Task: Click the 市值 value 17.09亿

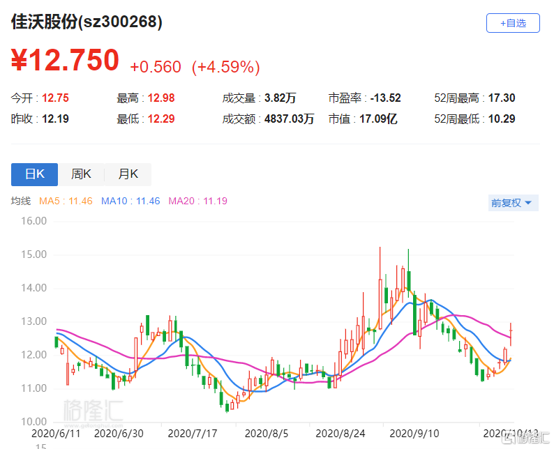Action: (378, 119)
